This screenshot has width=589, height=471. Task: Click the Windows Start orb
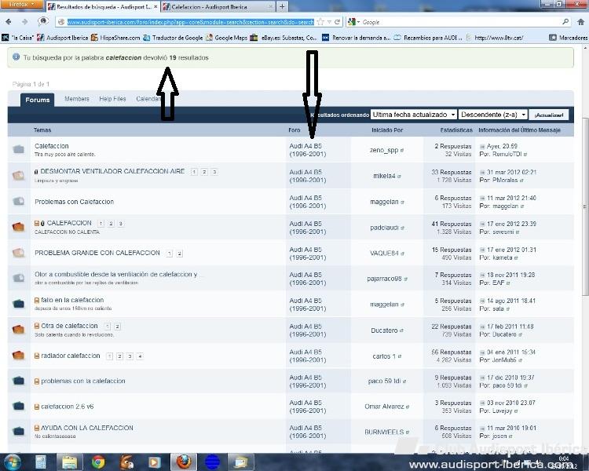coord(12,462)
